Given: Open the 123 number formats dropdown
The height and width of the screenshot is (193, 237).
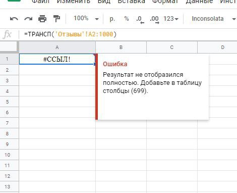Looking at the screenshot, I should [171, 19].
